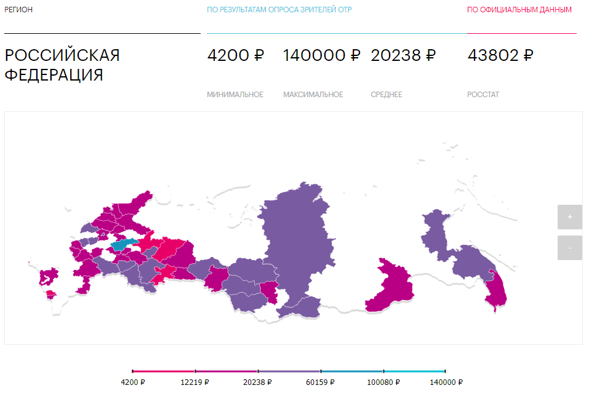The image size is (589, 404).
Task: Select the cyan rightmost legend segment
Action: tap(414, 371)
